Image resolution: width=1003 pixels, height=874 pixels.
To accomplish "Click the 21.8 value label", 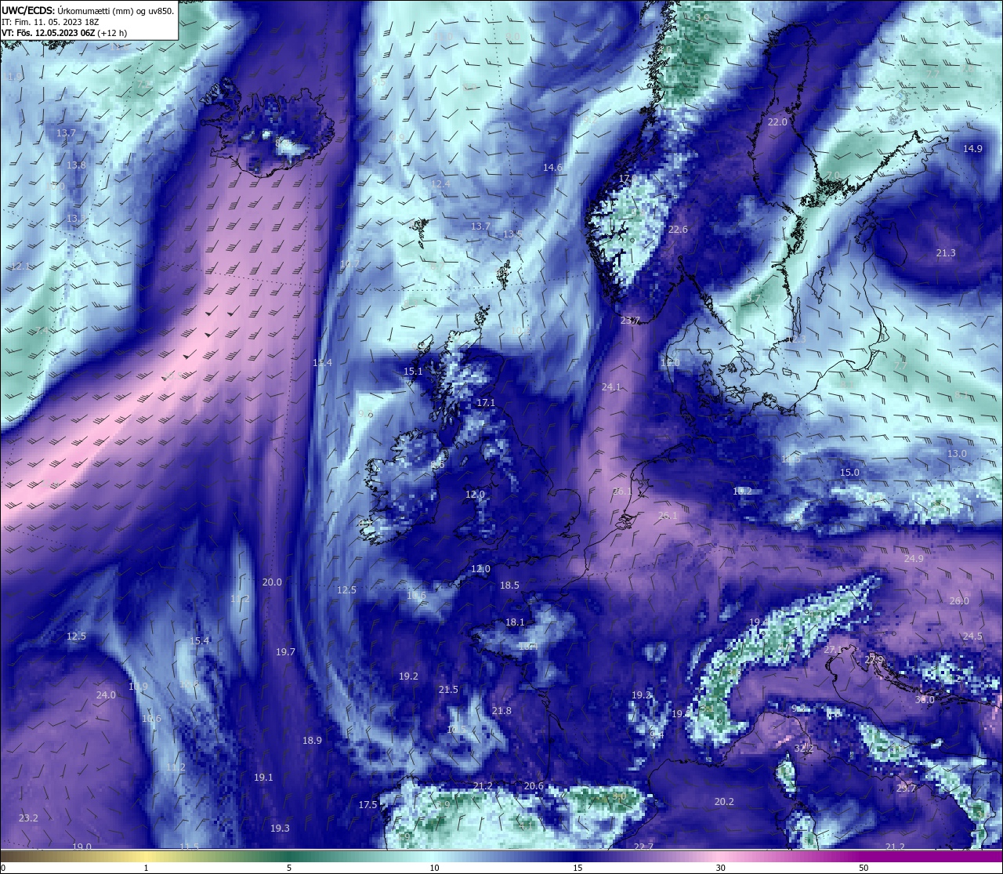I will pyautogui.click(x=501, y=710).
